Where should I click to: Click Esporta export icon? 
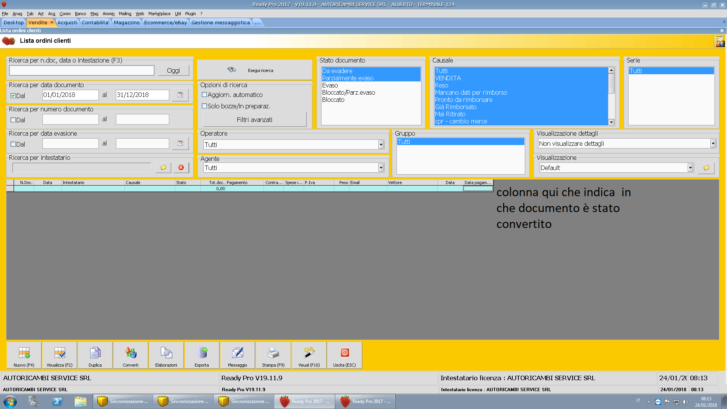(202, 355)
